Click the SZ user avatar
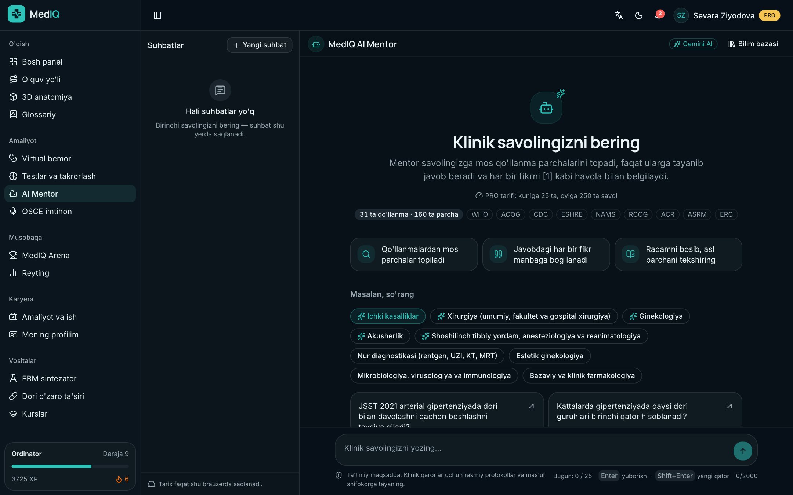 pyautogui.click(x=681, y=15)
